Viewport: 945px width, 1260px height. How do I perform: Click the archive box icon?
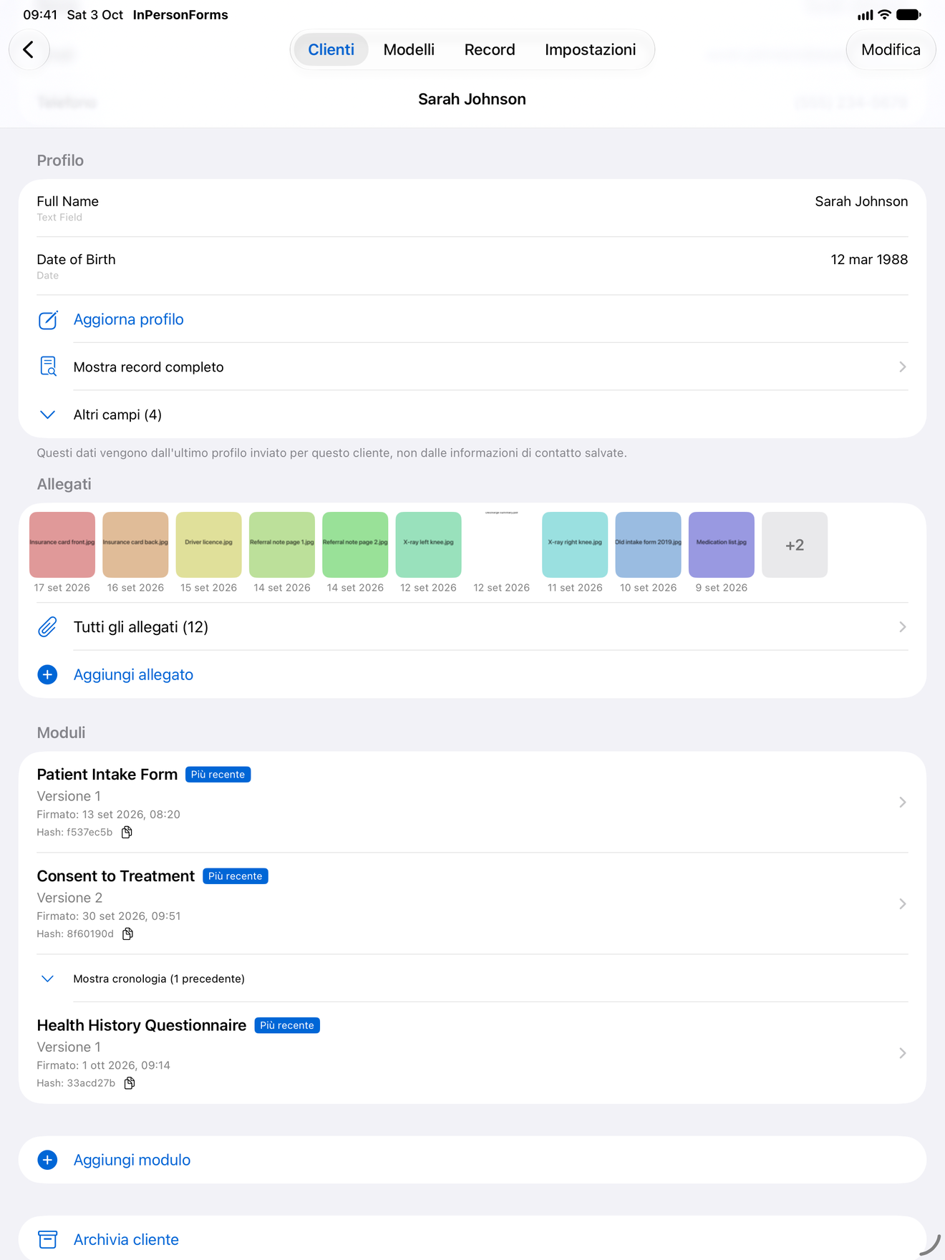[x=47, y=1239]
